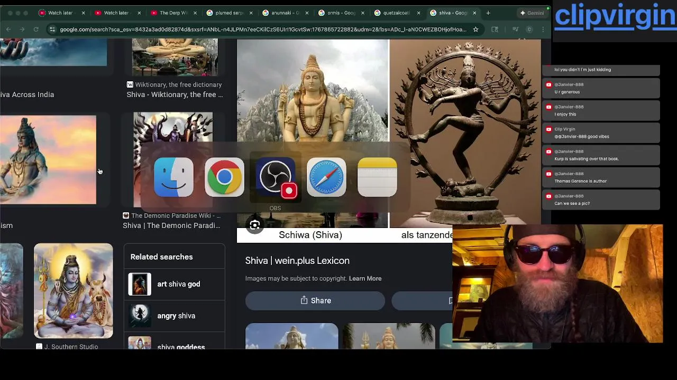Close the 'anunnaki' tab
677x380 pixels.
tap(307, 13)
